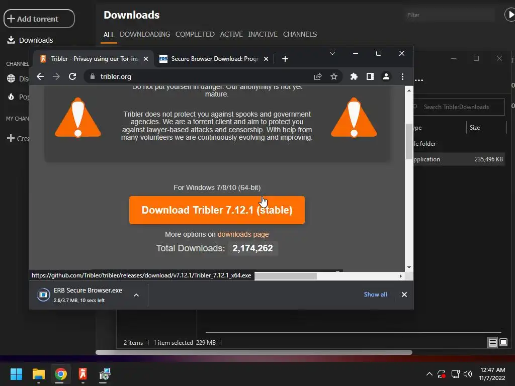Click the scroll down arrow of page
The width and height of the screenshot is (515, 386).
409,267
